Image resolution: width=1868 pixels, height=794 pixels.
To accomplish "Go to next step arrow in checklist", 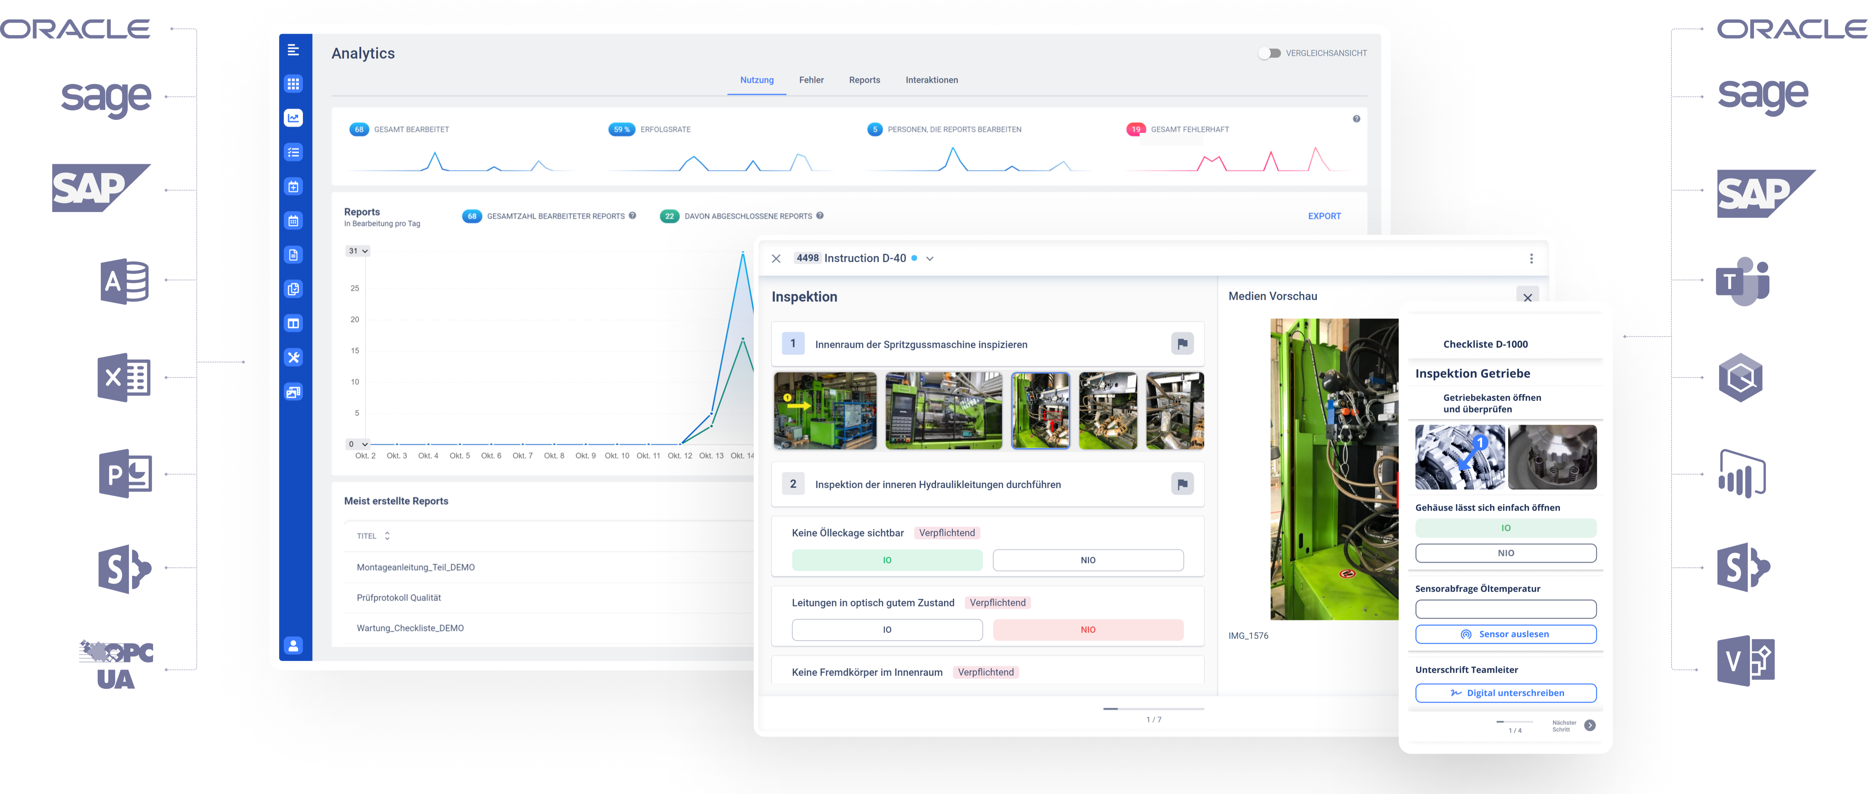I will point(1590,725).
